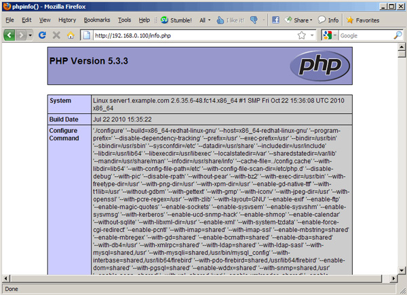The width and height of the screenshot is (407, 295).
Task: Go back with the green Back arrow
Action: (x=9, y=35)
